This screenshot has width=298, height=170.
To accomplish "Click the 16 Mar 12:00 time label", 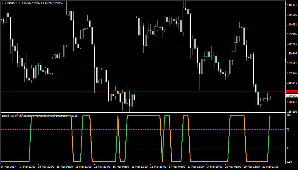I will [139, 166].
